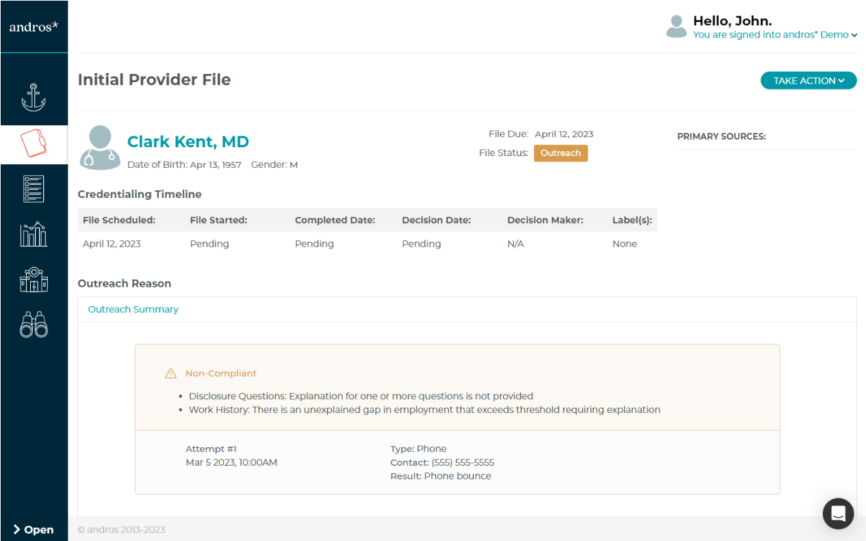Click the Label(s): column header

pyautogui.click(x=632, y=221)
